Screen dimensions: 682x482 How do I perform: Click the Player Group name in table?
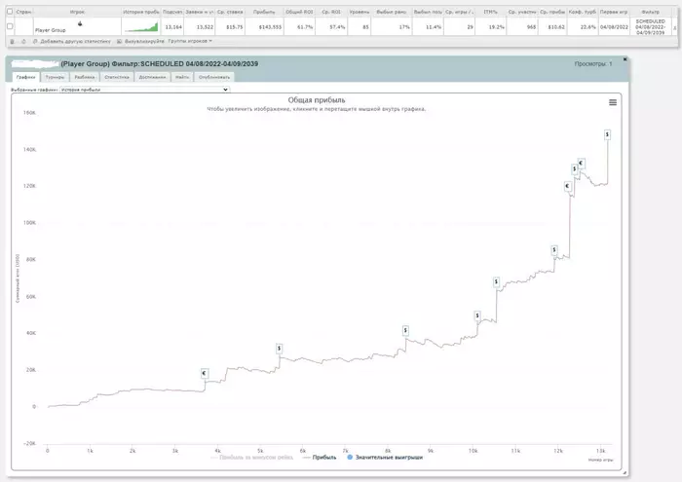point(50,30)
